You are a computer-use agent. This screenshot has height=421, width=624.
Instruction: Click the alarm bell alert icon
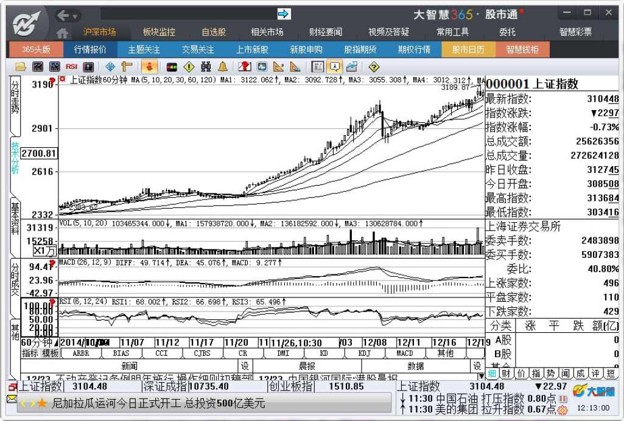tap(222, 67)
